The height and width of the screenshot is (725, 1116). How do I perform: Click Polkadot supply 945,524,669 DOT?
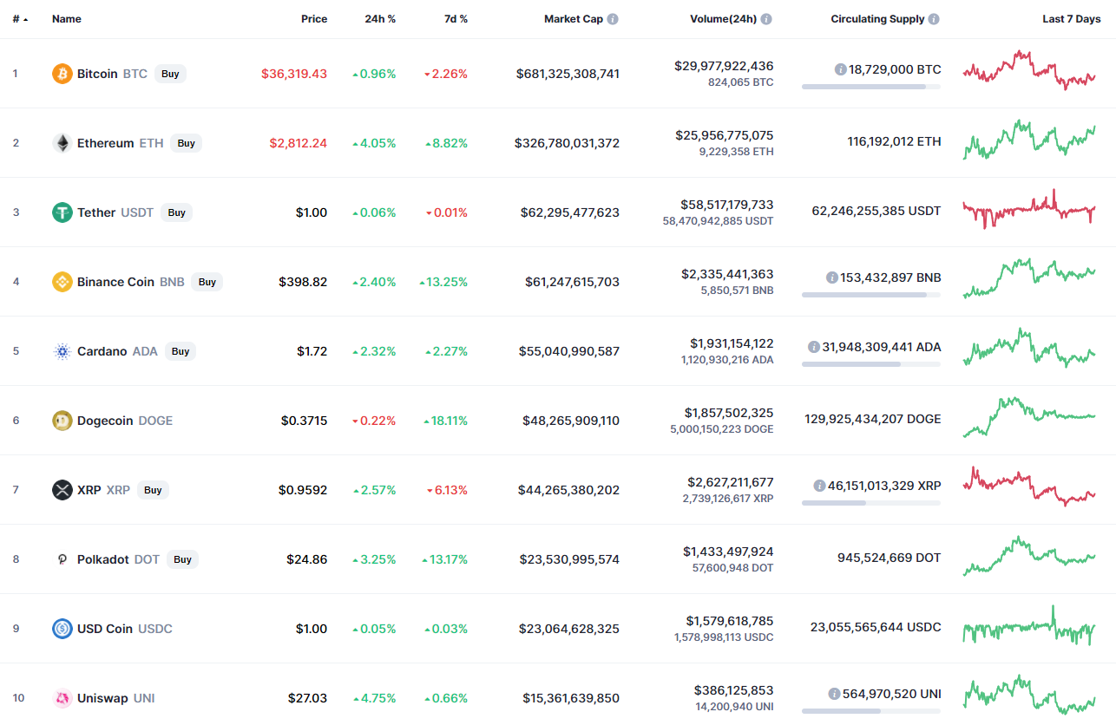[x=889, y=558]
